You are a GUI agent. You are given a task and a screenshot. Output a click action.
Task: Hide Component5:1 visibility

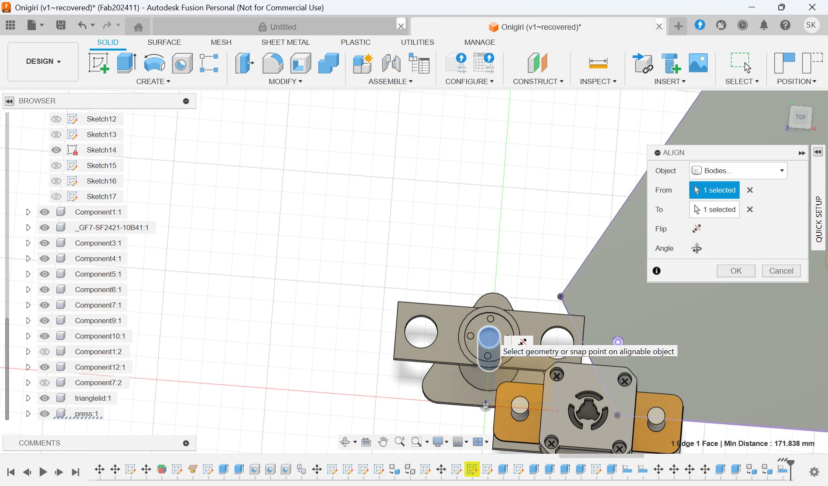44,274
